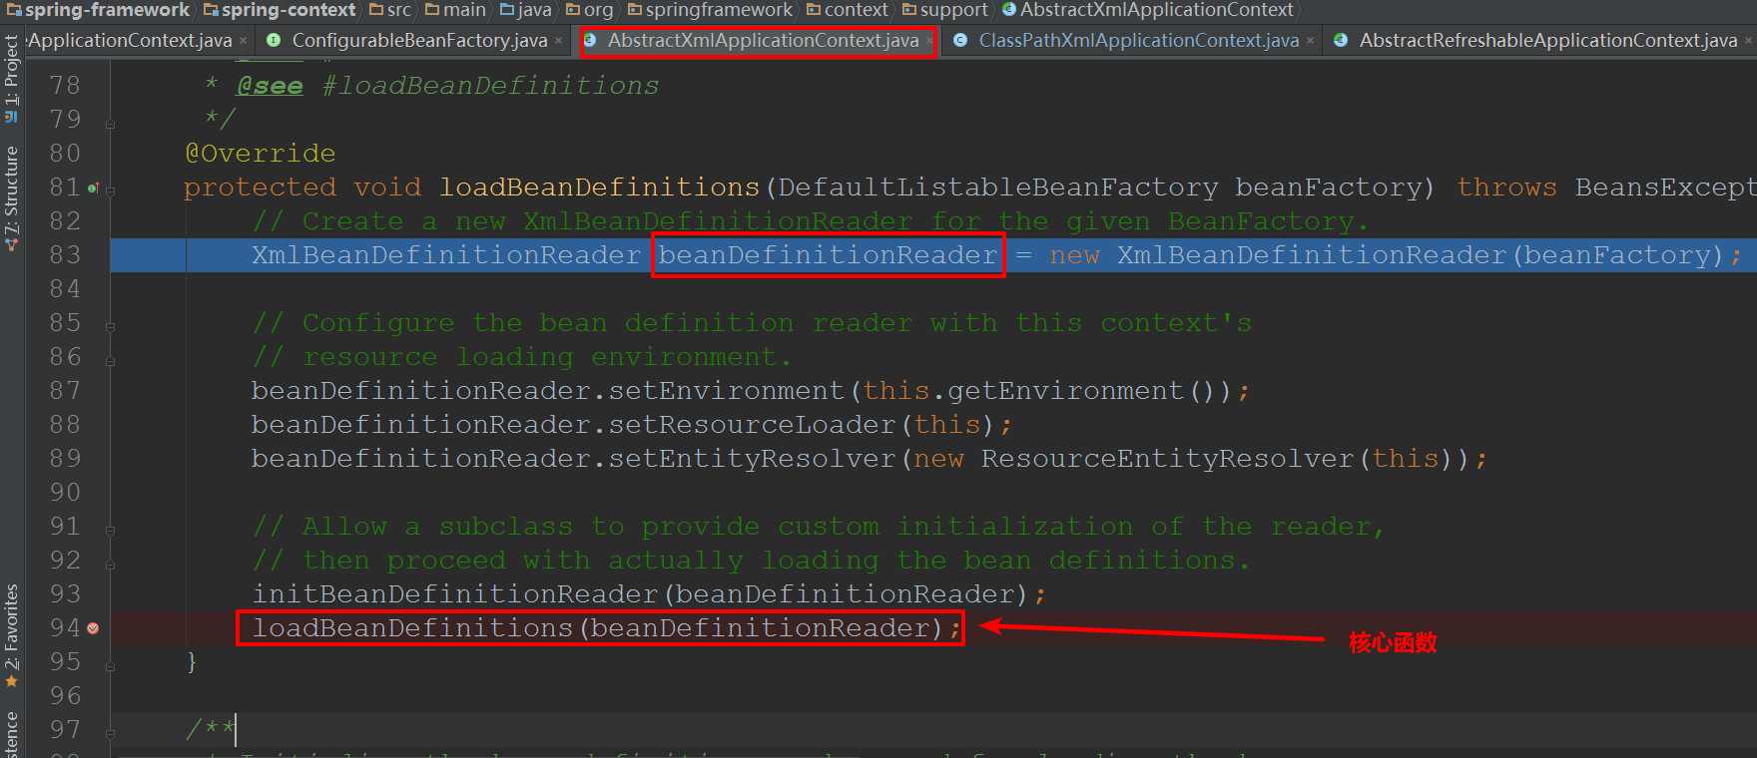
Task: Click setEntityResolver call on line 89
Action: 753,459
